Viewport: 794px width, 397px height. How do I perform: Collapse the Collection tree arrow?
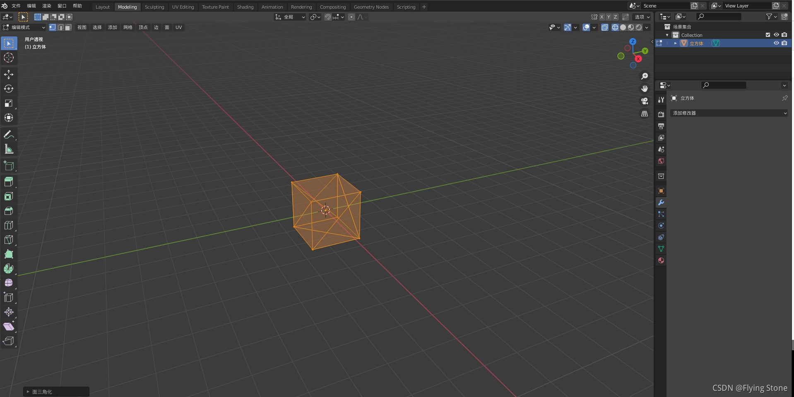(x=667, y=35)
